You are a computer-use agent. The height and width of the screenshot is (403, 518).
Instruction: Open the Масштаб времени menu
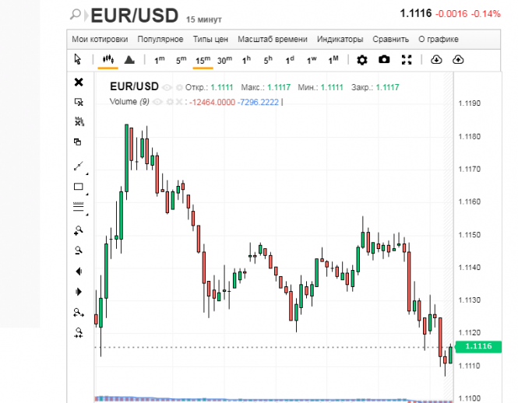coord(273,39)
